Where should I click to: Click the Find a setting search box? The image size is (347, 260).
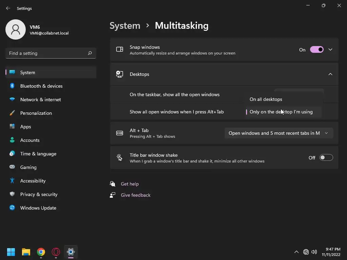click(x=47, y=53)
